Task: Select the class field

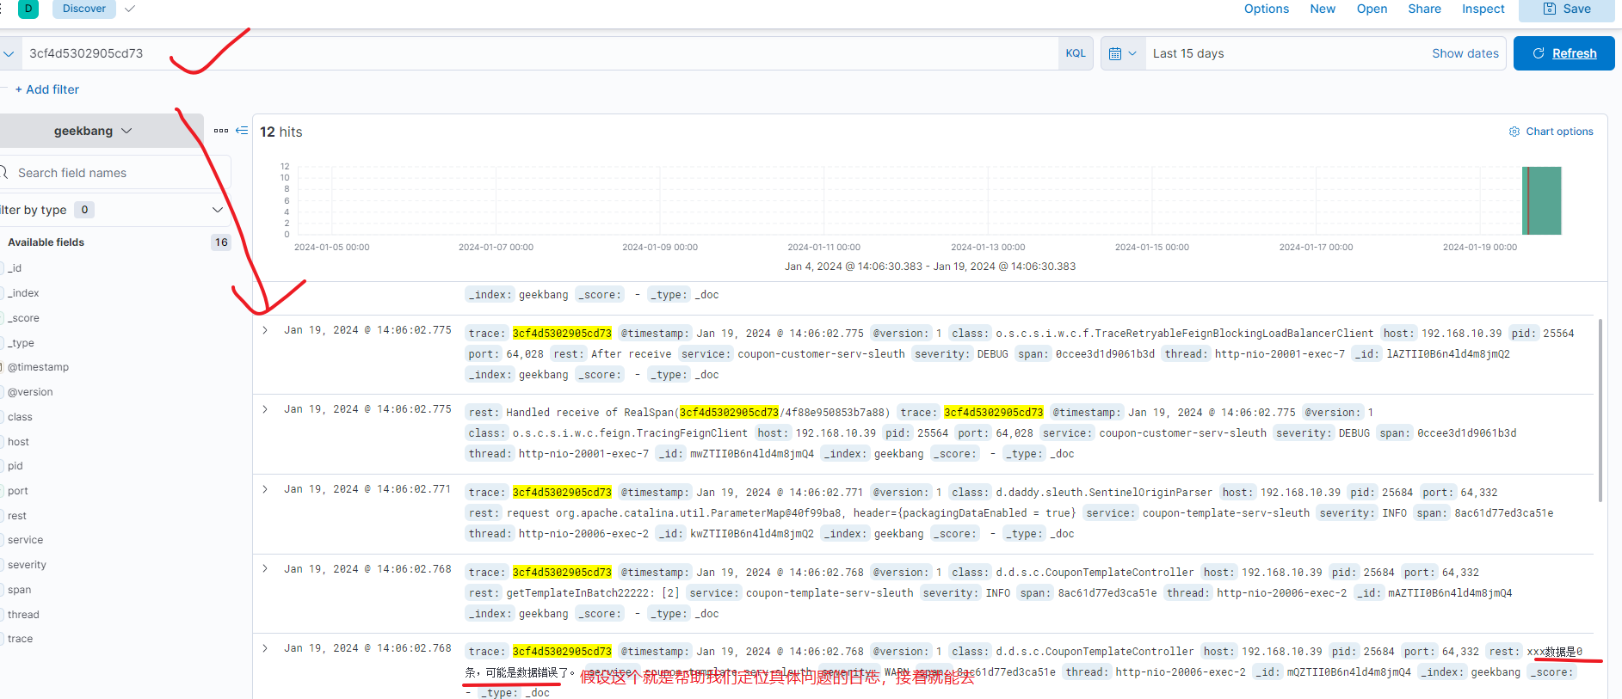Action: coord(20,417)
